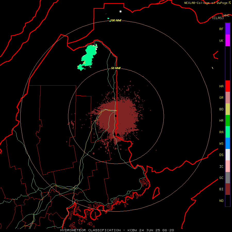Viewport: 232px width, 232px height.
Task: Click the HR legend label
Action: tap(221, 121)
